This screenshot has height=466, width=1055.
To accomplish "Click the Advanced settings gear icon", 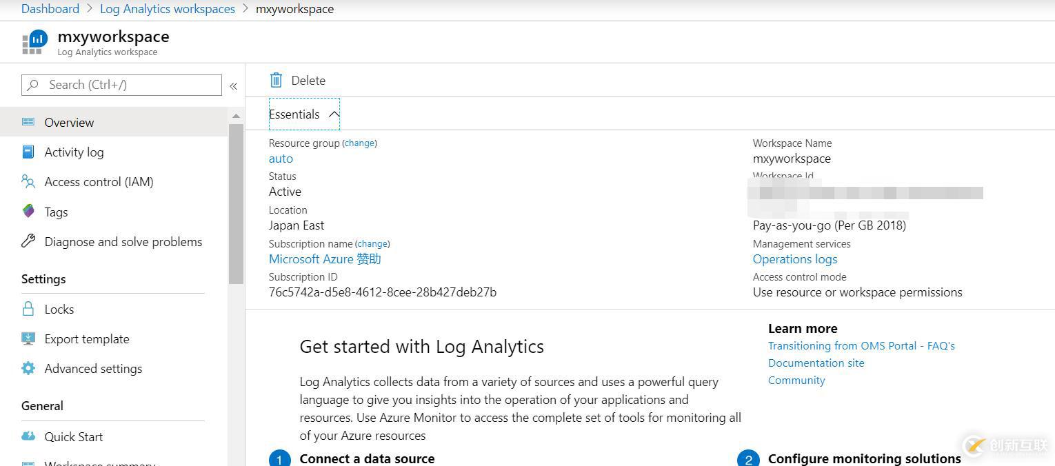I will click(x=28, y=368).
